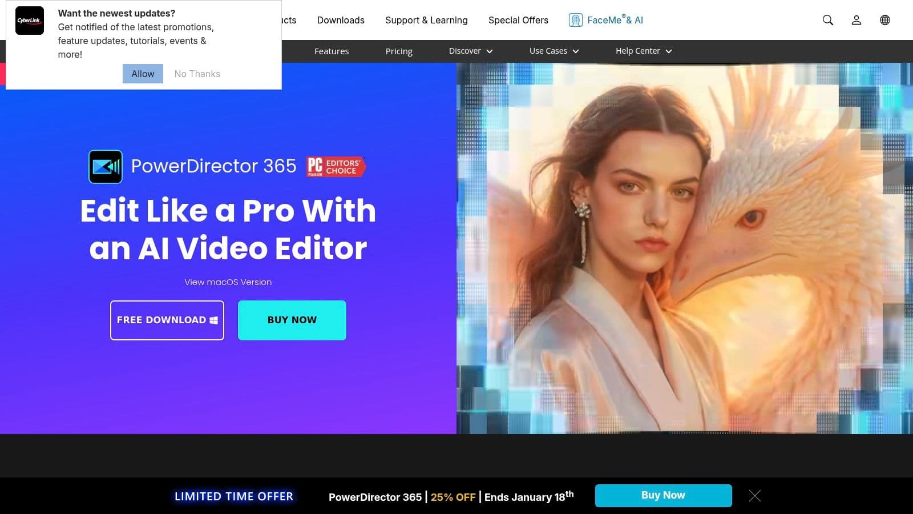913x514 pixels.
Task: Open the View macOS Version link
Action: [x=228, y=282]
